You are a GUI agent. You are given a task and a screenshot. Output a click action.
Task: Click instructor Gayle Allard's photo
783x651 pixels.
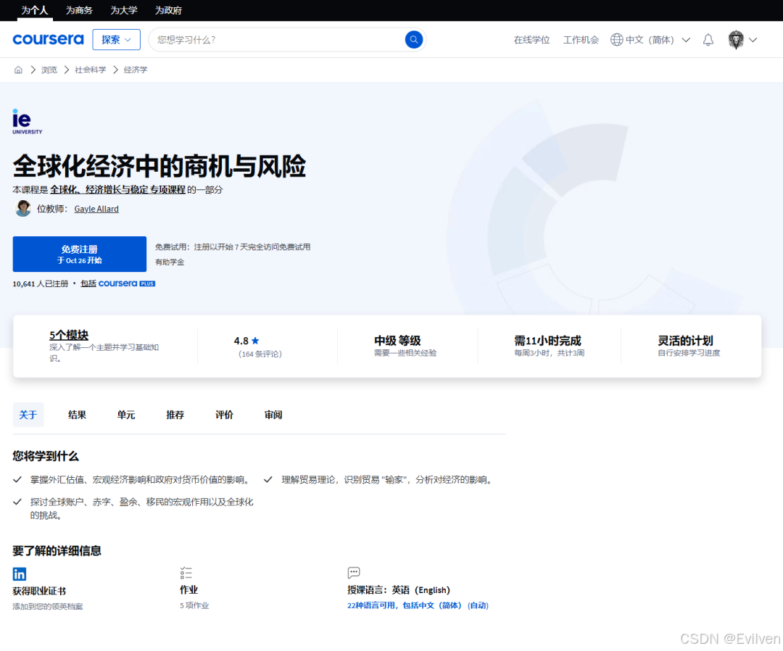coord(22,208)
